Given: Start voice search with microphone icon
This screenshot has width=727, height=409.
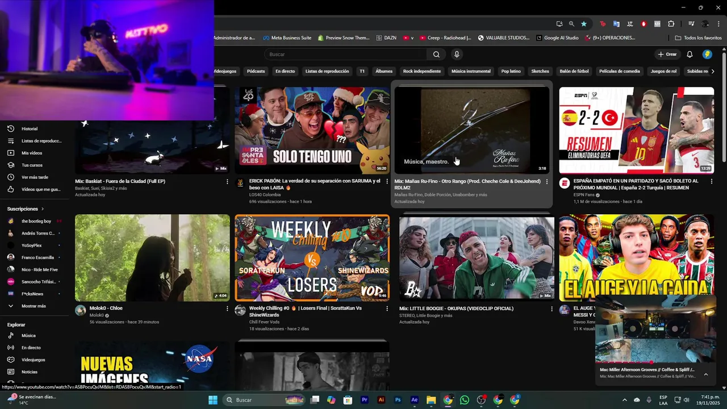Looking at the screenshot, I should (457, 55).
